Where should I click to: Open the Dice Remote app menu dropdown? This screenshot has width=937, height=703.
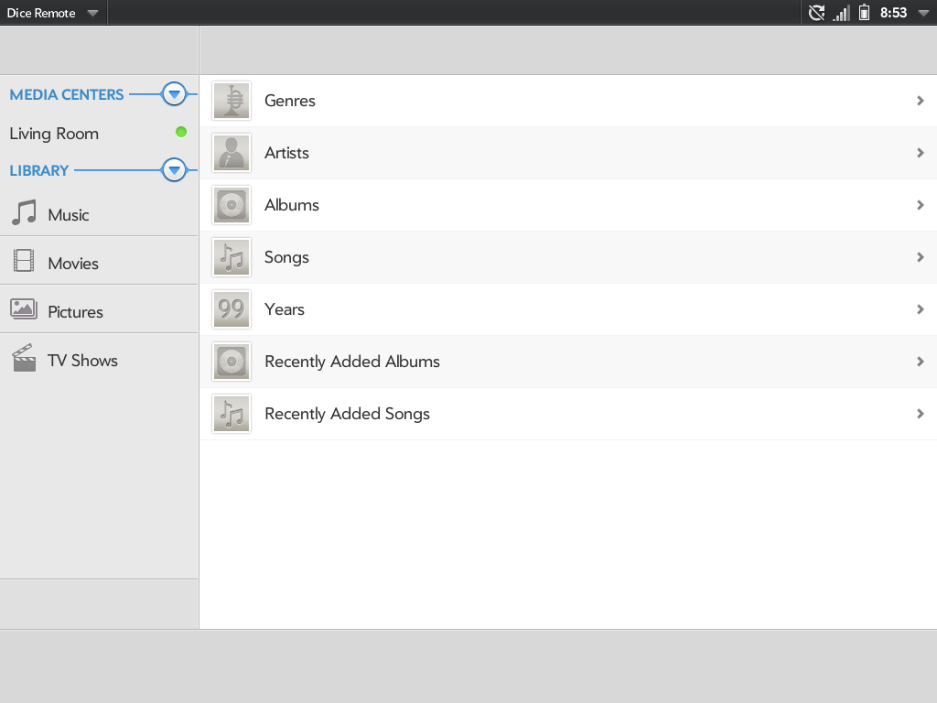tap(92, 13)
